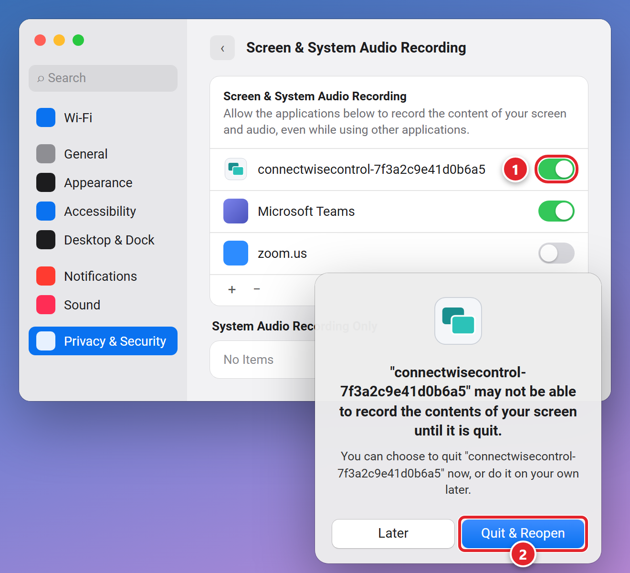Click the Privacy & Security sidebar icon
Image resolution: width=630 pixels, height=573 pixels.
(46, 341)
